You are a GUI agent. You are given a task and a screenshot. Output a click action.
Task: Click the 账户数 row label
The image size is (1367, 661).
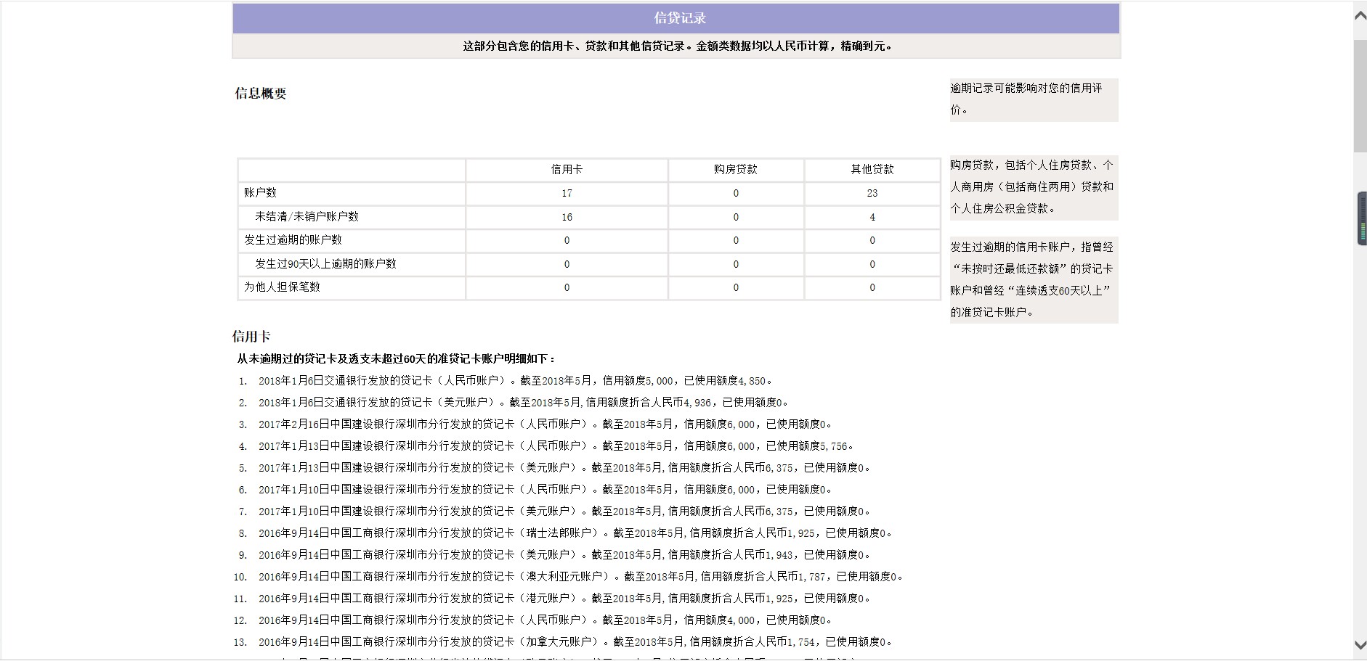click(x=260, y=193)
